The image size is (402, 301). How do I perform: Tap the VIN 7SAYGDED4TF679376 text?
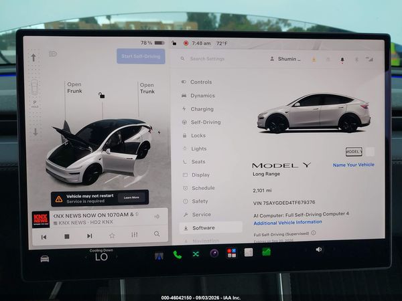point(284,203)
